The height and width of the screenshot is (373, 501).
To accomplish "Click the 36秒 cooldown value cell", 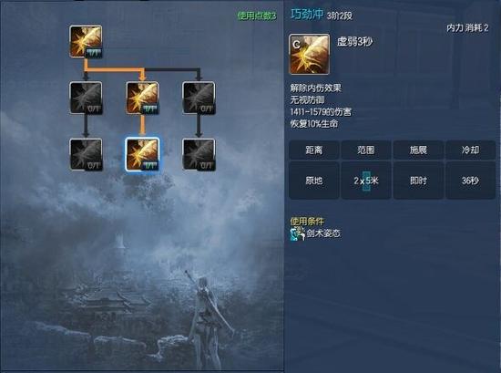I will pyautogui.click(x=470, y=181).
